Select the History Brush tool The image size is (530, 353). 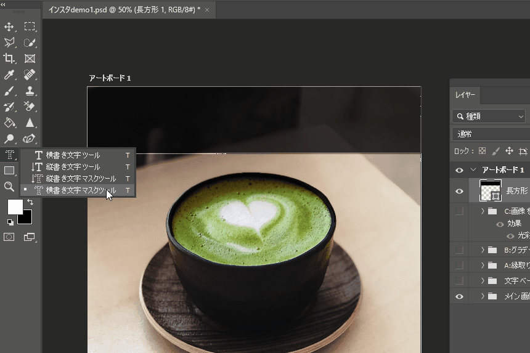(x=9, y=107)
